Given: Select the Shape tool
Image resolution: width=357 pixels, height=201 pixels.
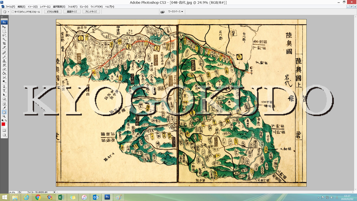Looking at the screenshot, I should 4,99.
